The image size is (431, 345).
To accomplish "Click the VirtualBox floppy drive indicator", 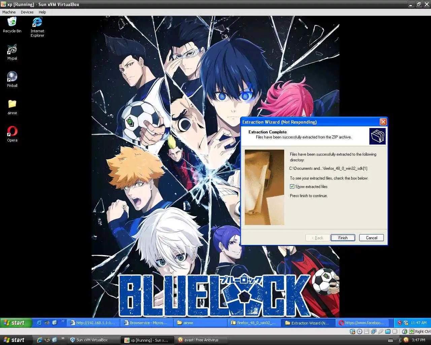I will (x=367, y=332).
